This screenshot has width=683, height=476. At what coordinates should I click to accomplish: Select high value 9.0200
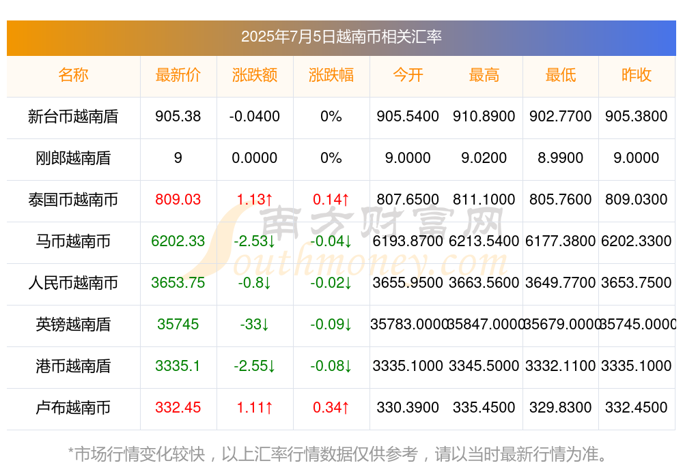484,158
